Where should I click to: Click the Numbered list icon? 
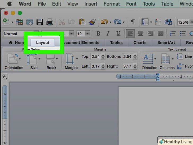pyautogui.click(x=172, y=33)
